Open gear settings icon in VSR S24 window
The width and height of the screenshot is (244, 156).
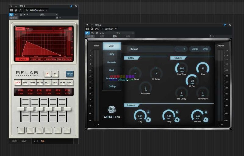tap(210, 36)
